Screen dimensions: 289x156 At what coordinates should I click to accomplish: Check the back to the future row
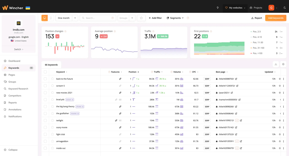[45, 79]
